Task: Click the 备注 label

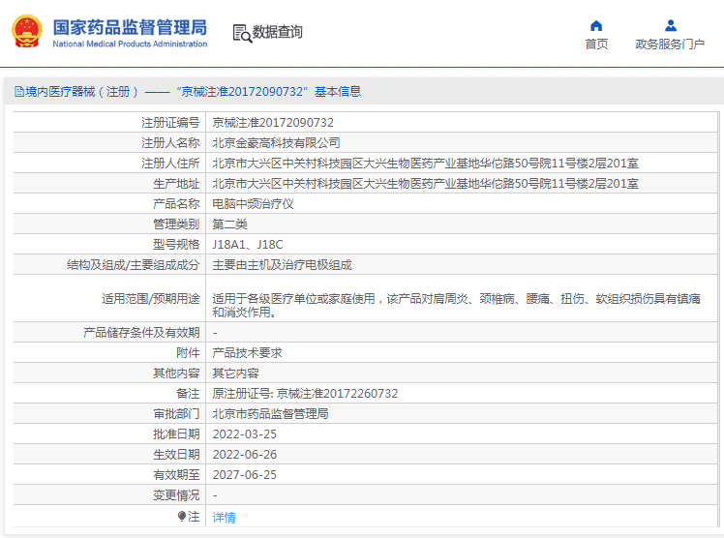Action: [x=188, y=394]
